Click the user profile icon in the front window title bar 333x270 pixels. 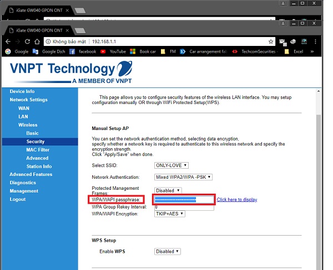[283, 23]
